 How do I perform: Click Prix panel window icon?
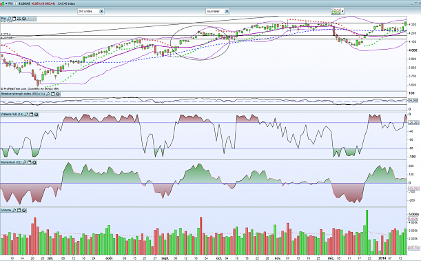pos(14,19)
